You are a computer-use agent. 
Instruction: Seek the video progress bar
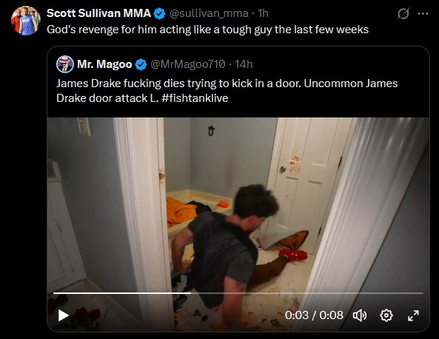point(238,293)
